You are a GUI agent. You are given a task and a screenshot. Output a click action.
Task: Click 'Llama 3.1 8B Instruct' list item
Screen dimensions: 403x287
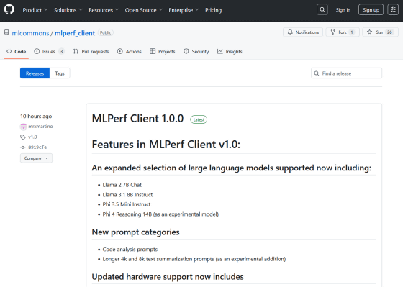pyautogui.click(x=127, y=195)
